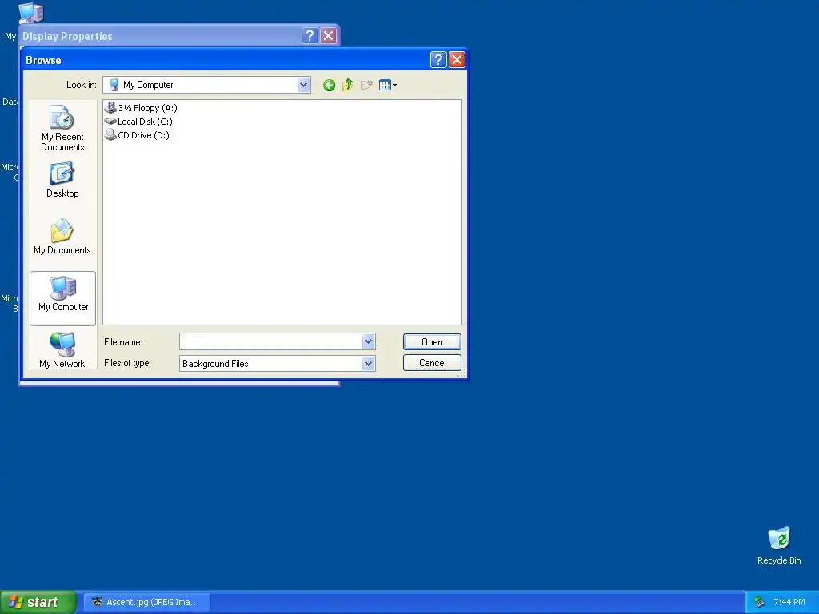Open the View Menu icon
Viewport: 819px width, 614px height.
(x=388, y=85)
